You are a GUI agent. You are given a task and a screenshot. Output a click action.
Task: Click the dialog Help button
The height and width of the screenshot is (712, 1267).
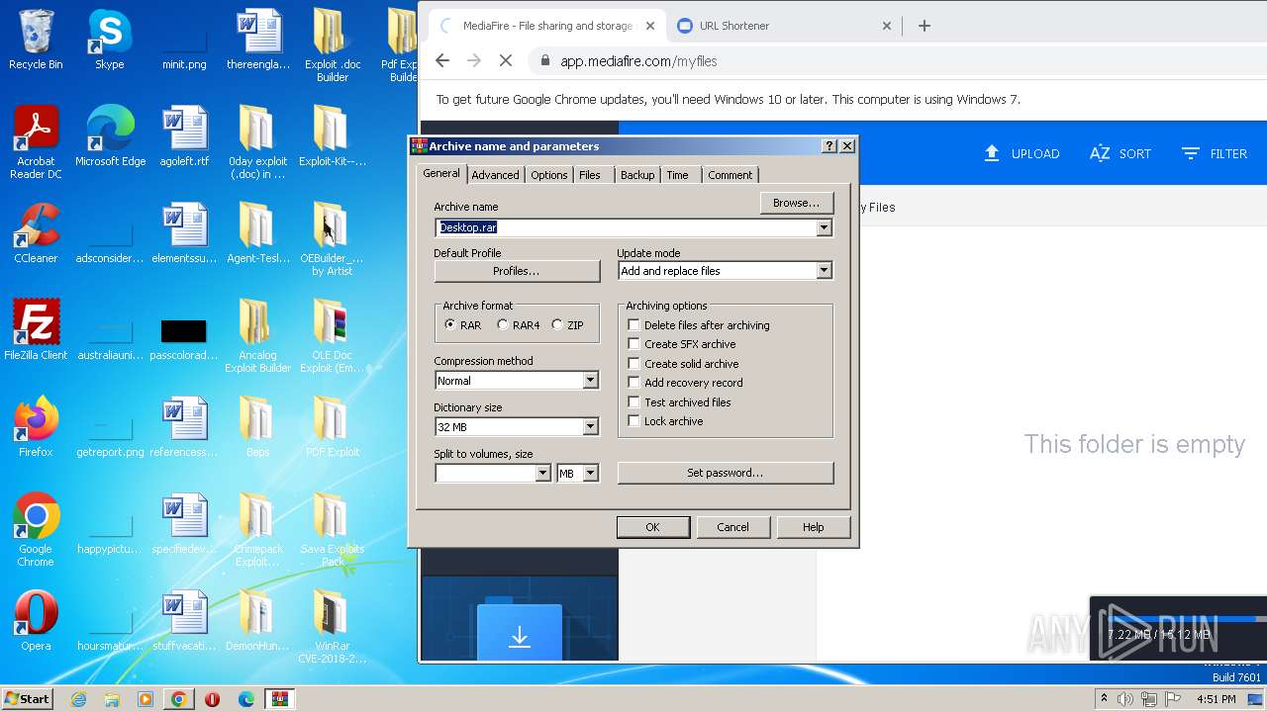pyautogui.click(x=813, y=527)
